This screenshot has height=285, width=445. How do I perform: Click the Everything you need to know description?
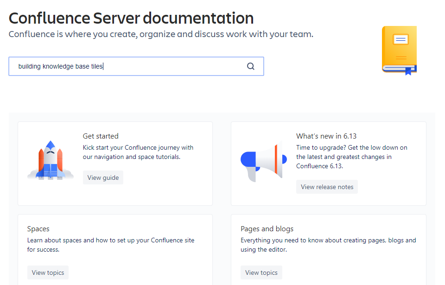328,245
